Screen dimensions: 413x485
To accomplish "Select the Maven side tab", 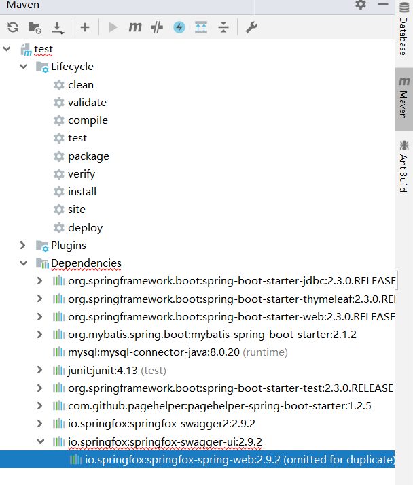I will click(x=403, y=98).
